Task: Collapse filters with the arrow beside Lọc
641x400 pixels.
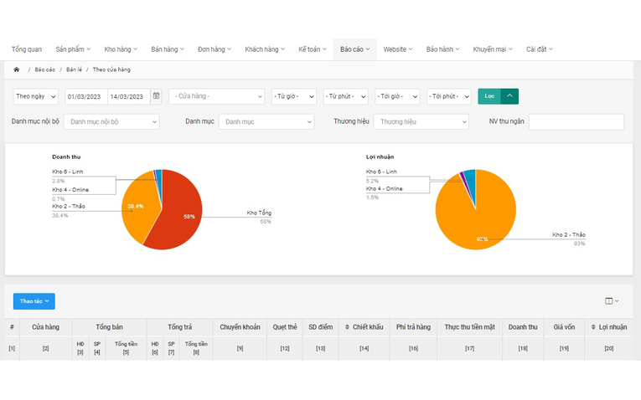Action: [509, 96]
